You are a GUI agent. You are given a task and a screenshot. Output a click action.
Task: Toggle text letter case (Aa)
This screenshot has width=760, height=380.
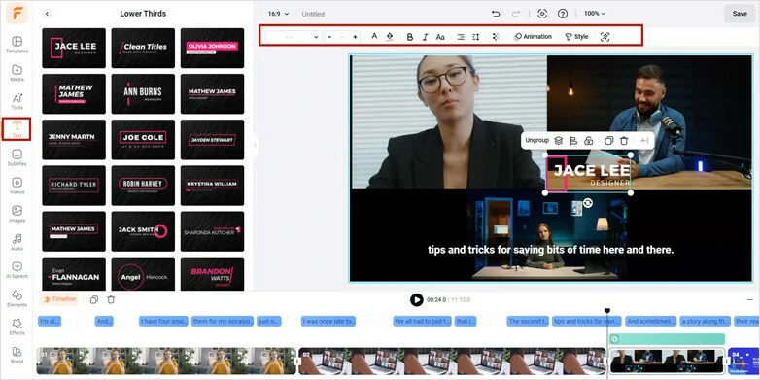point(440,36)
